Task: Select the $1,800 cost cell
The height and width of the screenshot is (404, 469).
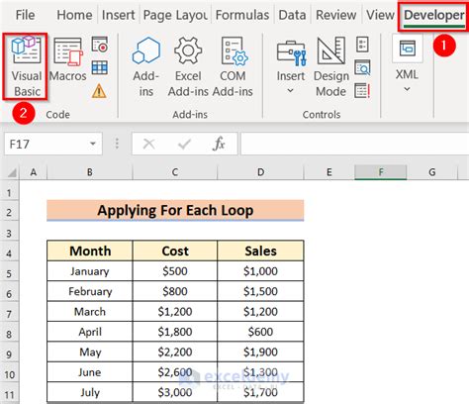Action: pos(175,332)
